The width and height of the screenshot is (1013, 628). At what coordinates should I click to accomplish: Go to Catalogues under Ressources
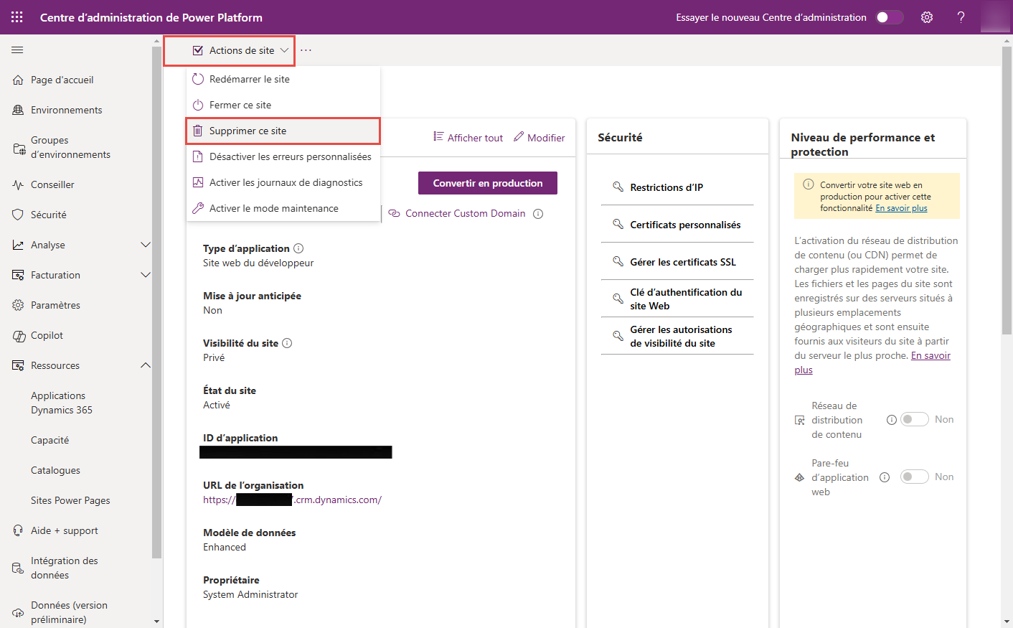pyautogui.click(x=55, y=470)
